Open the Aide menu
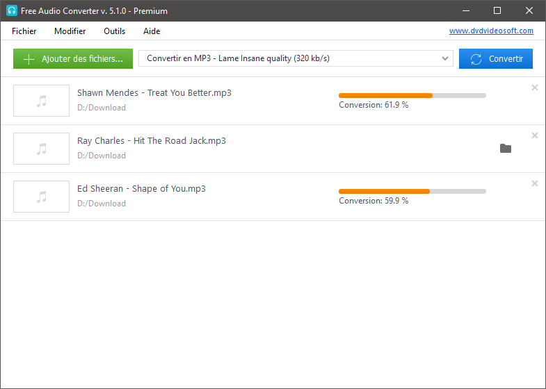Viewport: 546px width, 389px height. coord(152,31)
